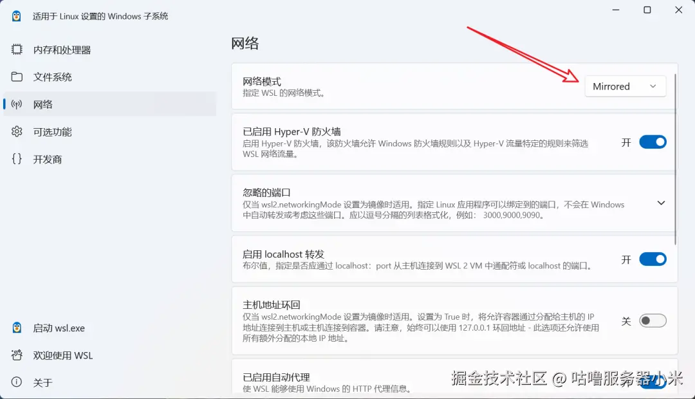This screenshot has width=695, height=399.
Task: Select the 网络 sidebar item
Action: (x=109, y=104)
